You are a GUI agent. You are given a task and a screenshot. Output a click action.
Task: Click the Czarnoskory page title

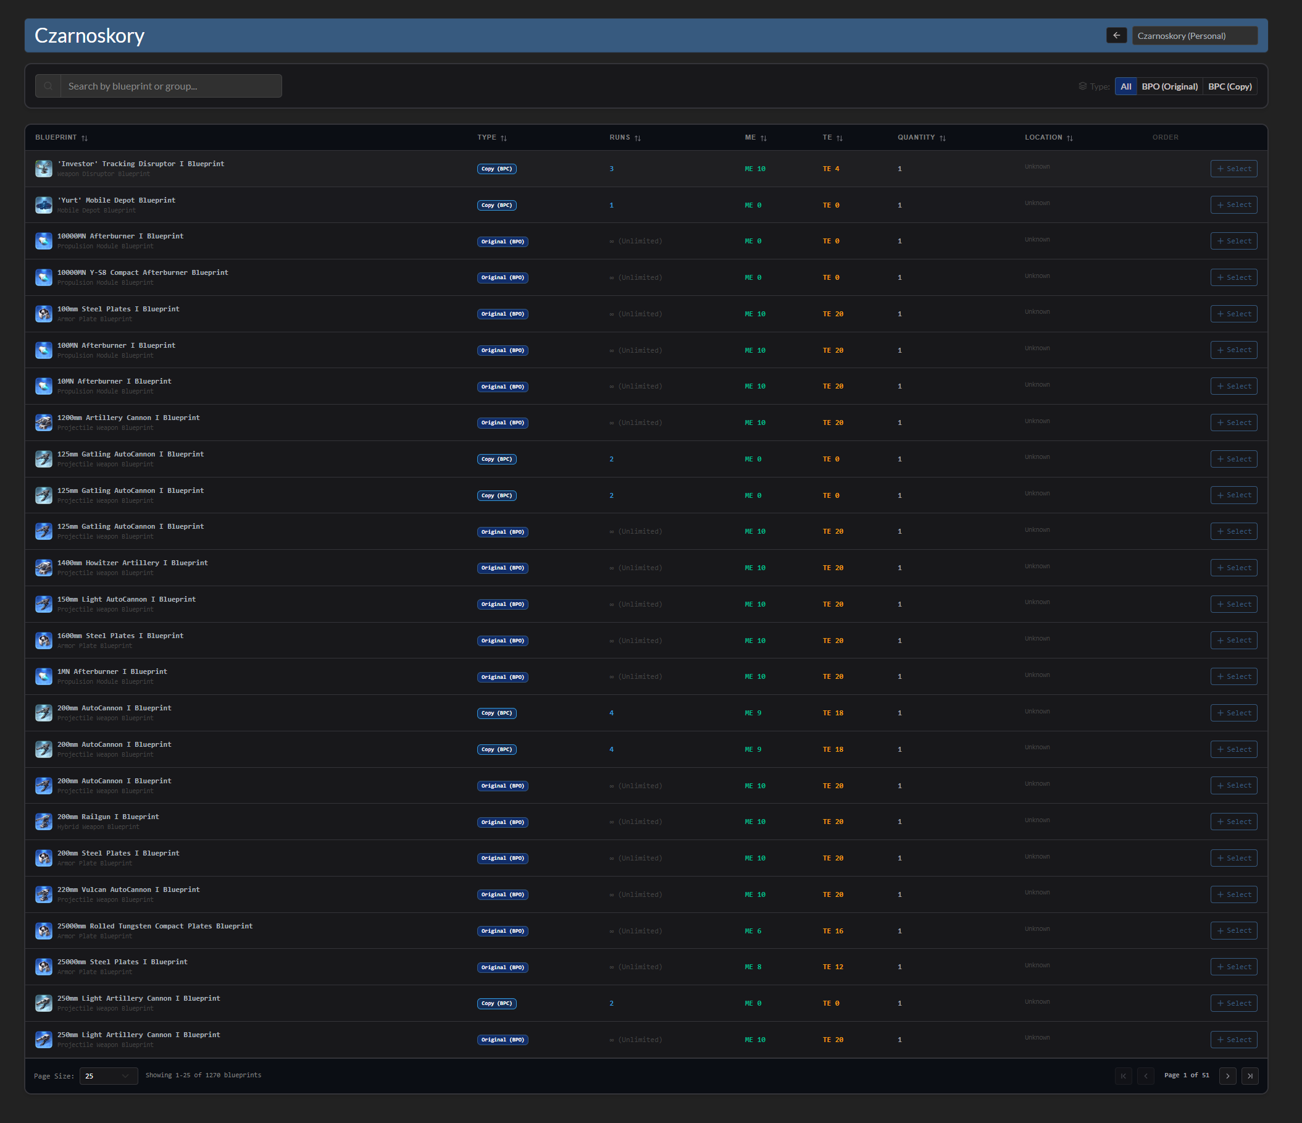tap(90, 36)
